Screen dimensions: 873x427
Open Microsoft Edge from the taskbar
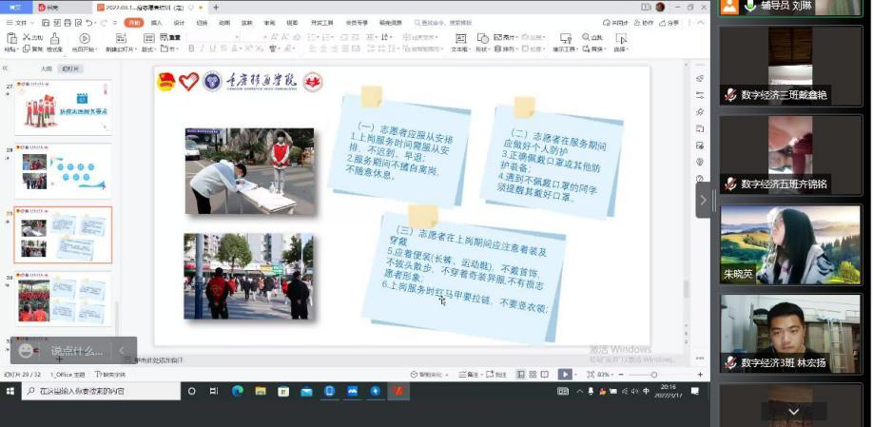[x=237, y=391]
